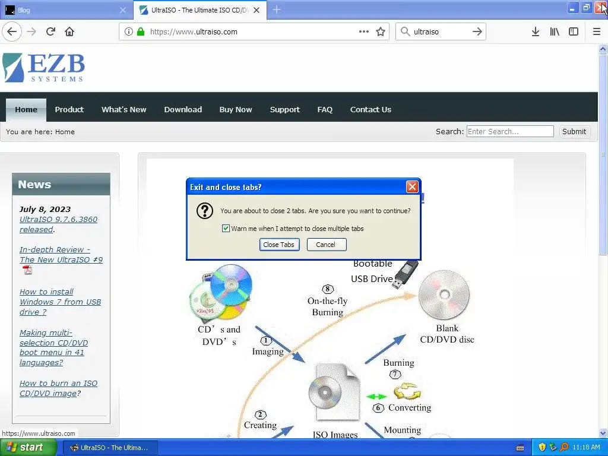
Task: Click the Converting arrows graphic
Action: point(407,391)
